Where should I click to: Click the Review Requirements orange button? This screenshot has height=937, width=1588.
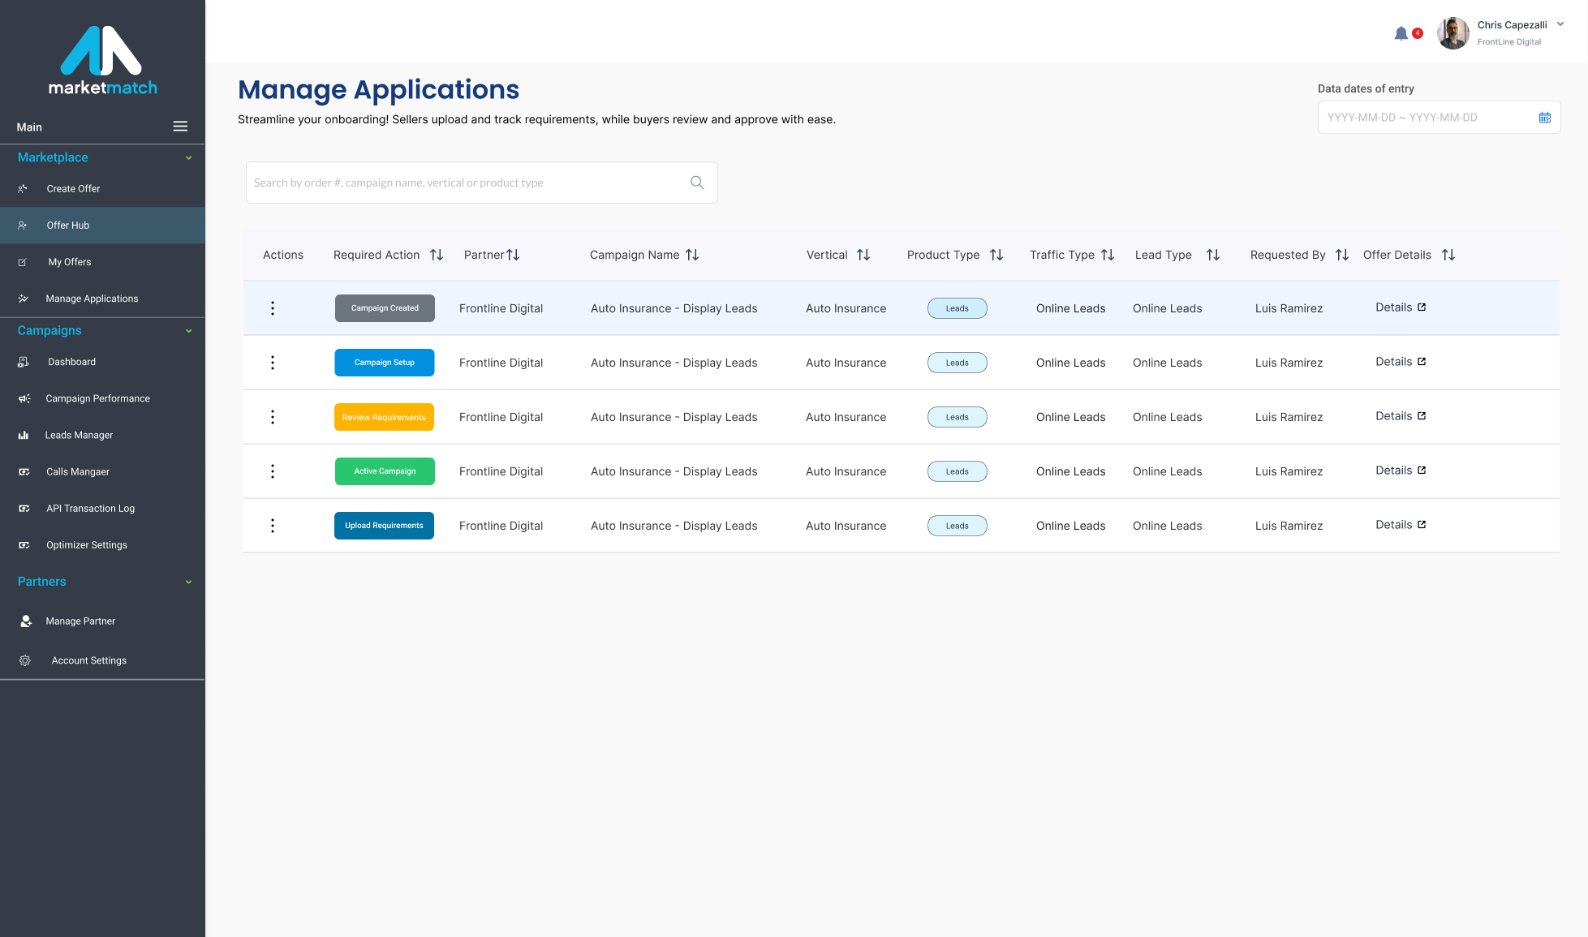384,417
